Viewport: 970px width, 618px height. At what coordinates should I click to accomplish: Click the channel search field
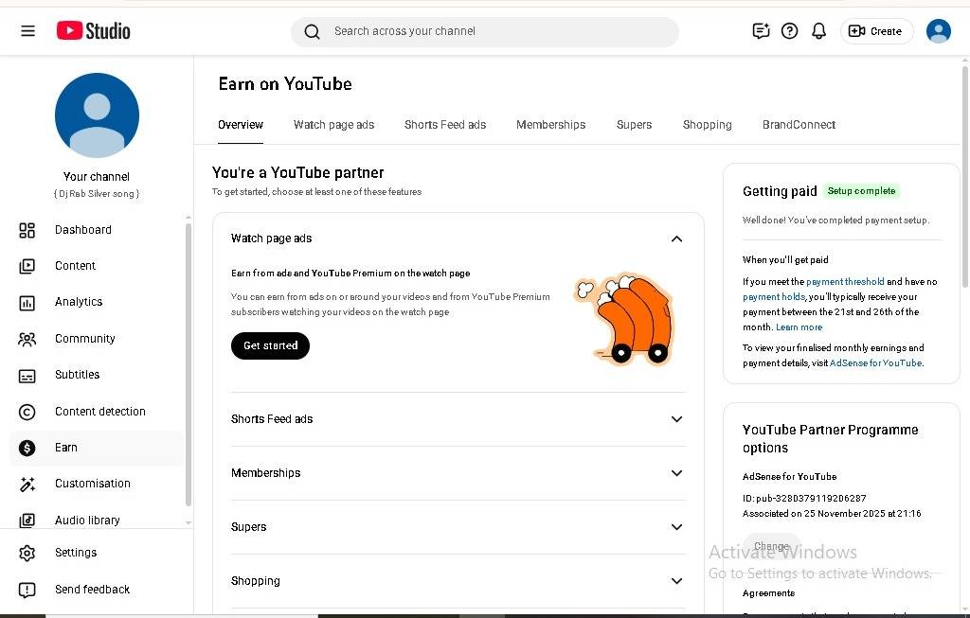(483, 31)
